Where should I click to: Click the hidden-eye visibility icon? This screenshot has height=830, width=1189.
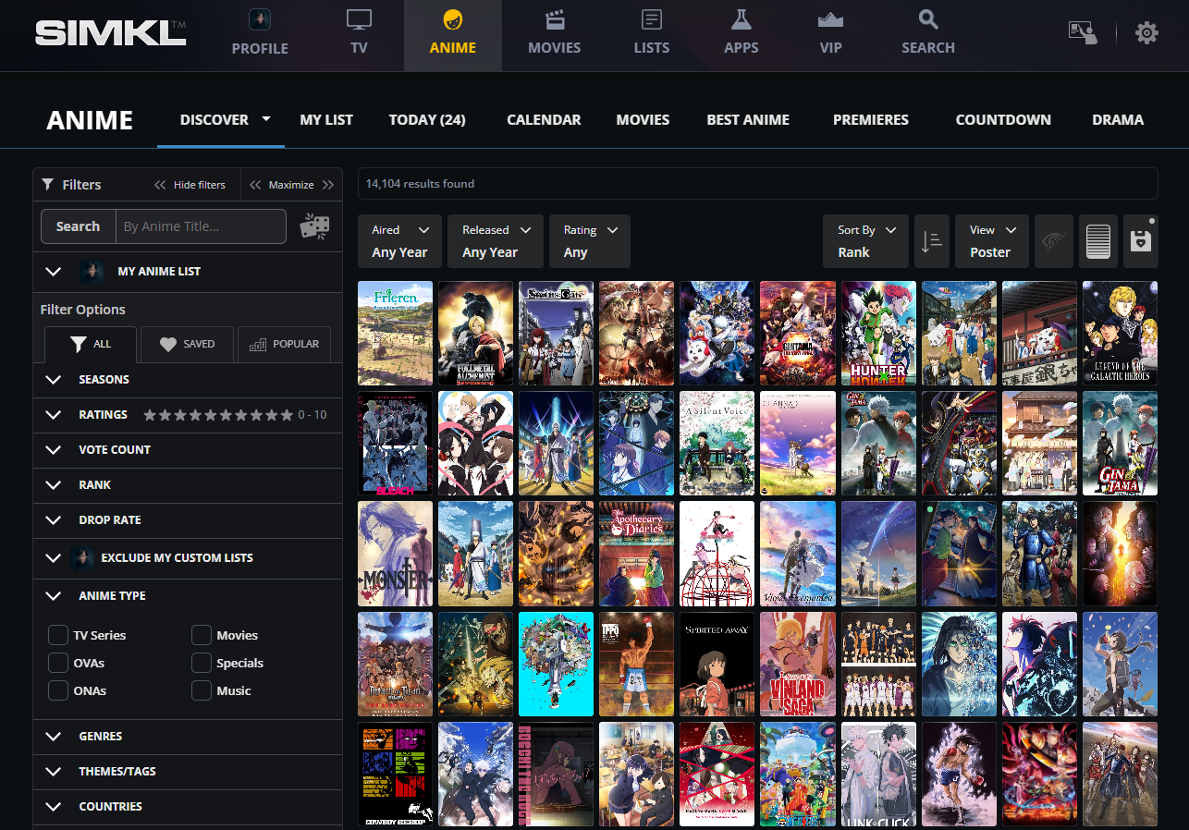(1053, 241)
